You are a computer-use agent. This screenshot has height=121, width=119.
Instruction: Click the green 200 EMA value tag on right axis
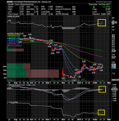(114, 51)
